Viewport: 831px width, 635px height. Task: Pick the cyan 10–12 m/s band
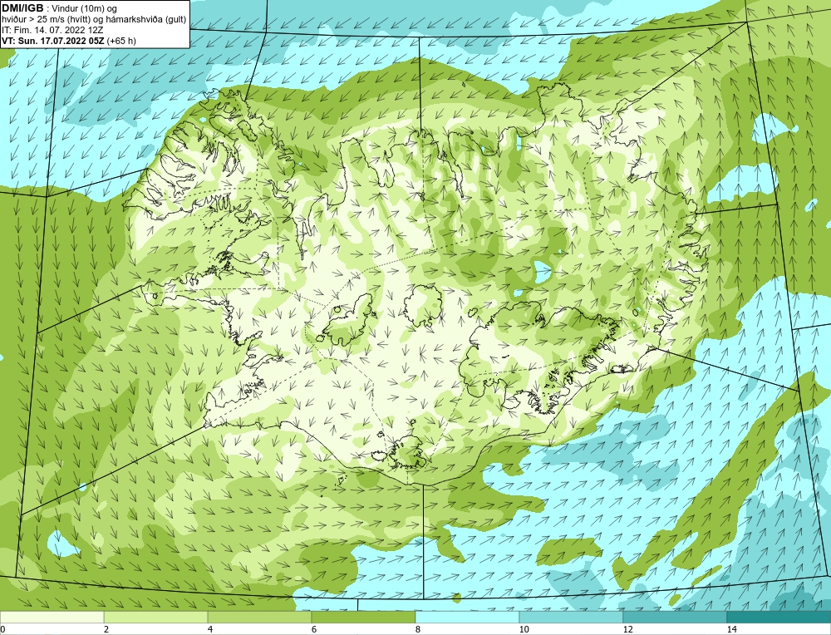click(x=572, y=617)
